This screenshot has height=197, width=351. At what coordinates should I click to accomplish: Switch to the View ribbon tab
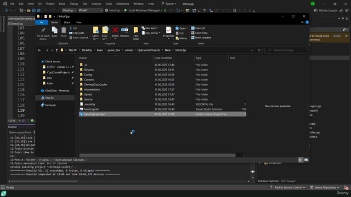point(79,22)
